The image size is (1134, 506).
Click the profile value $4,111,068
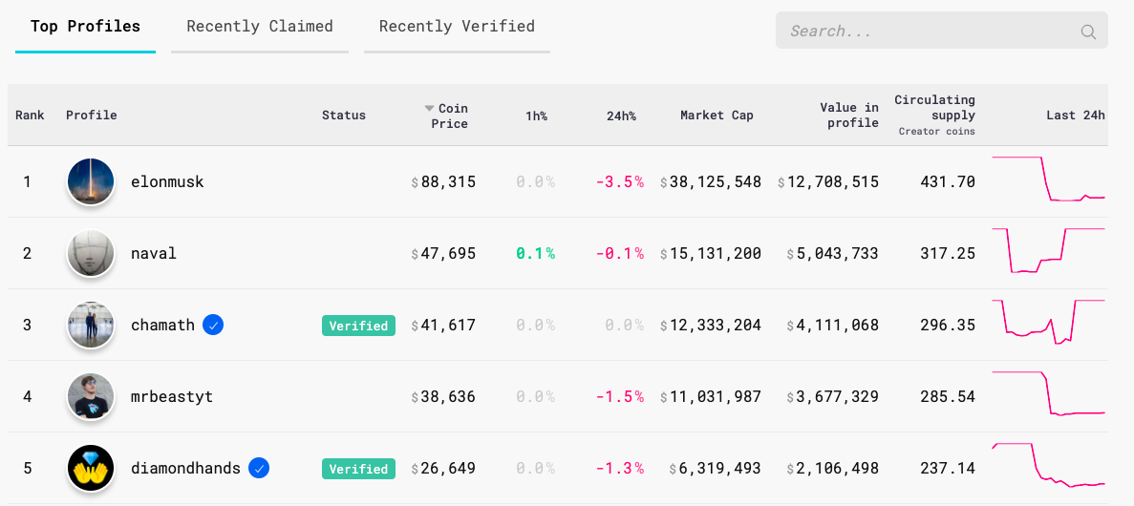(833, 326)
